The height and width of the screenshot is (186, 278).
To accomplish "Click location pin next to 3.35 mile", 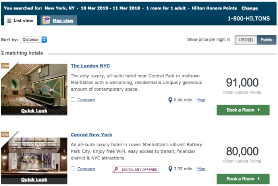I will click(x=170, y=169).
